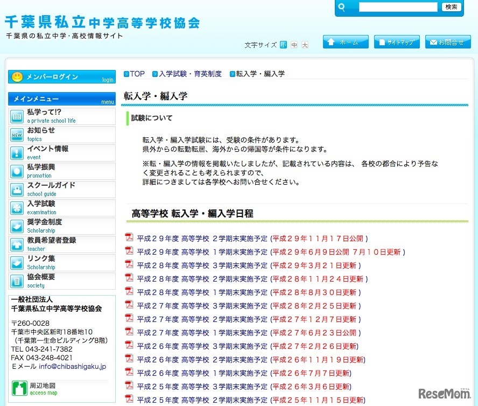Open the 協会概要 society icon

pyautogui.click(x=17, y=281)
